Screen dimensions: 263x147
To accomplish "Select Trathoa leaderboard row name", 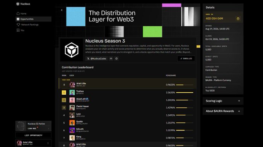I will tap(80, 91).
